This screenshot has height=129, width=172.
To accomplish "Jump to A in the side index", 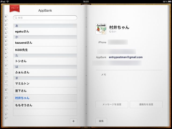I will (6, 58).
